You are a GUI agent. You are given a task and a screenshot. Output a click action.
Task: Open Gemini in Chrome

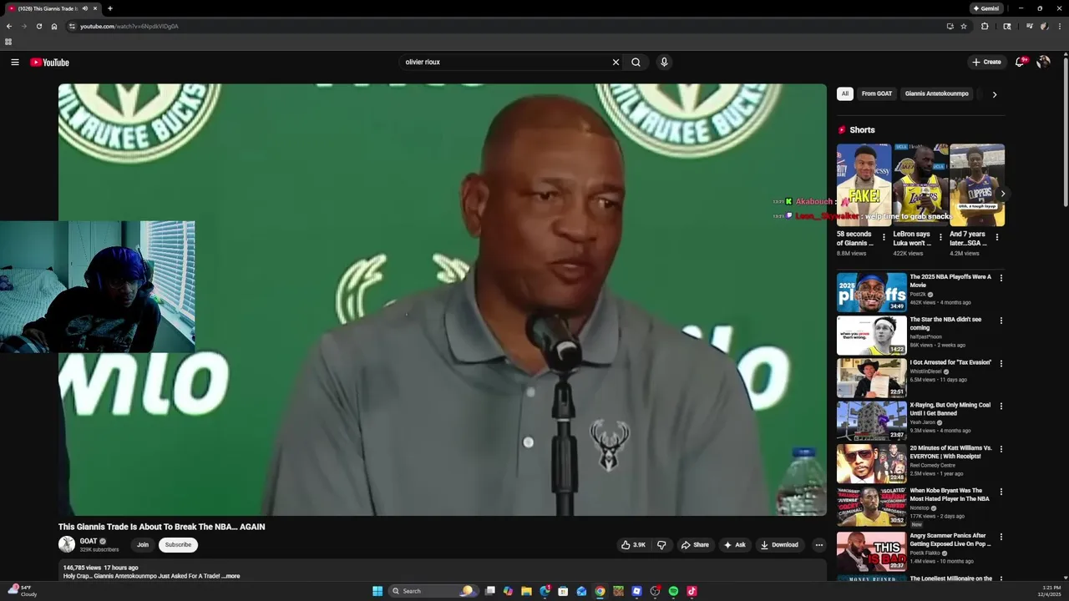(986, 8)
